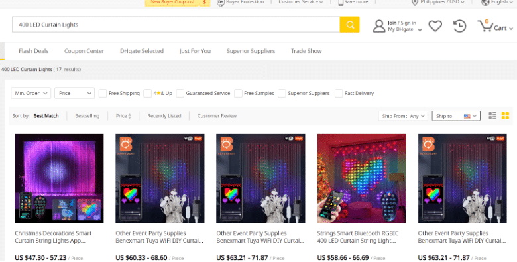Check the Fast Delivery filter
This screenshot has height=262, width=517.
[339, 93]
